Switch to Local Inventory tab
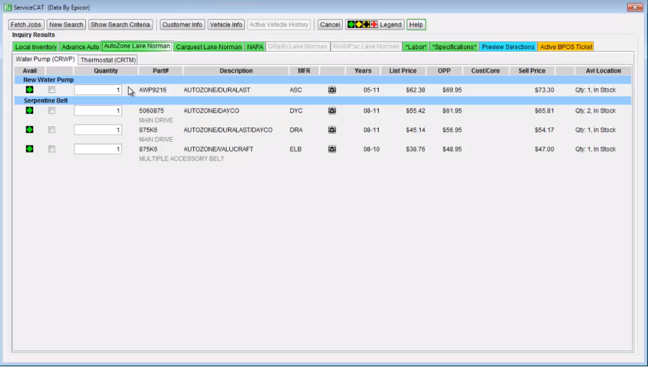Viewport: 648px width, 367px height. point(36,47)
